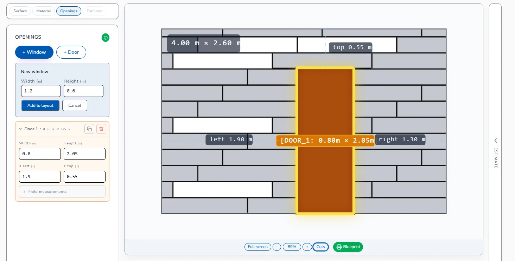Duplicate Door 1 with the copy icon

coord(89,129)
